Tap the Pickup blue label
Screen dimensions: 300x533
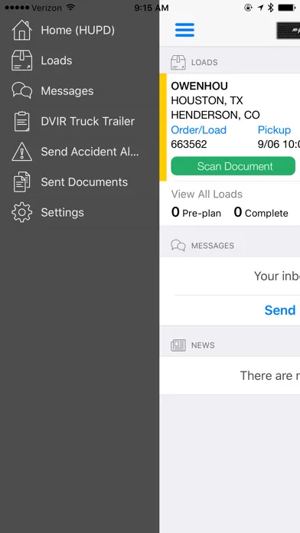(274, 130)
